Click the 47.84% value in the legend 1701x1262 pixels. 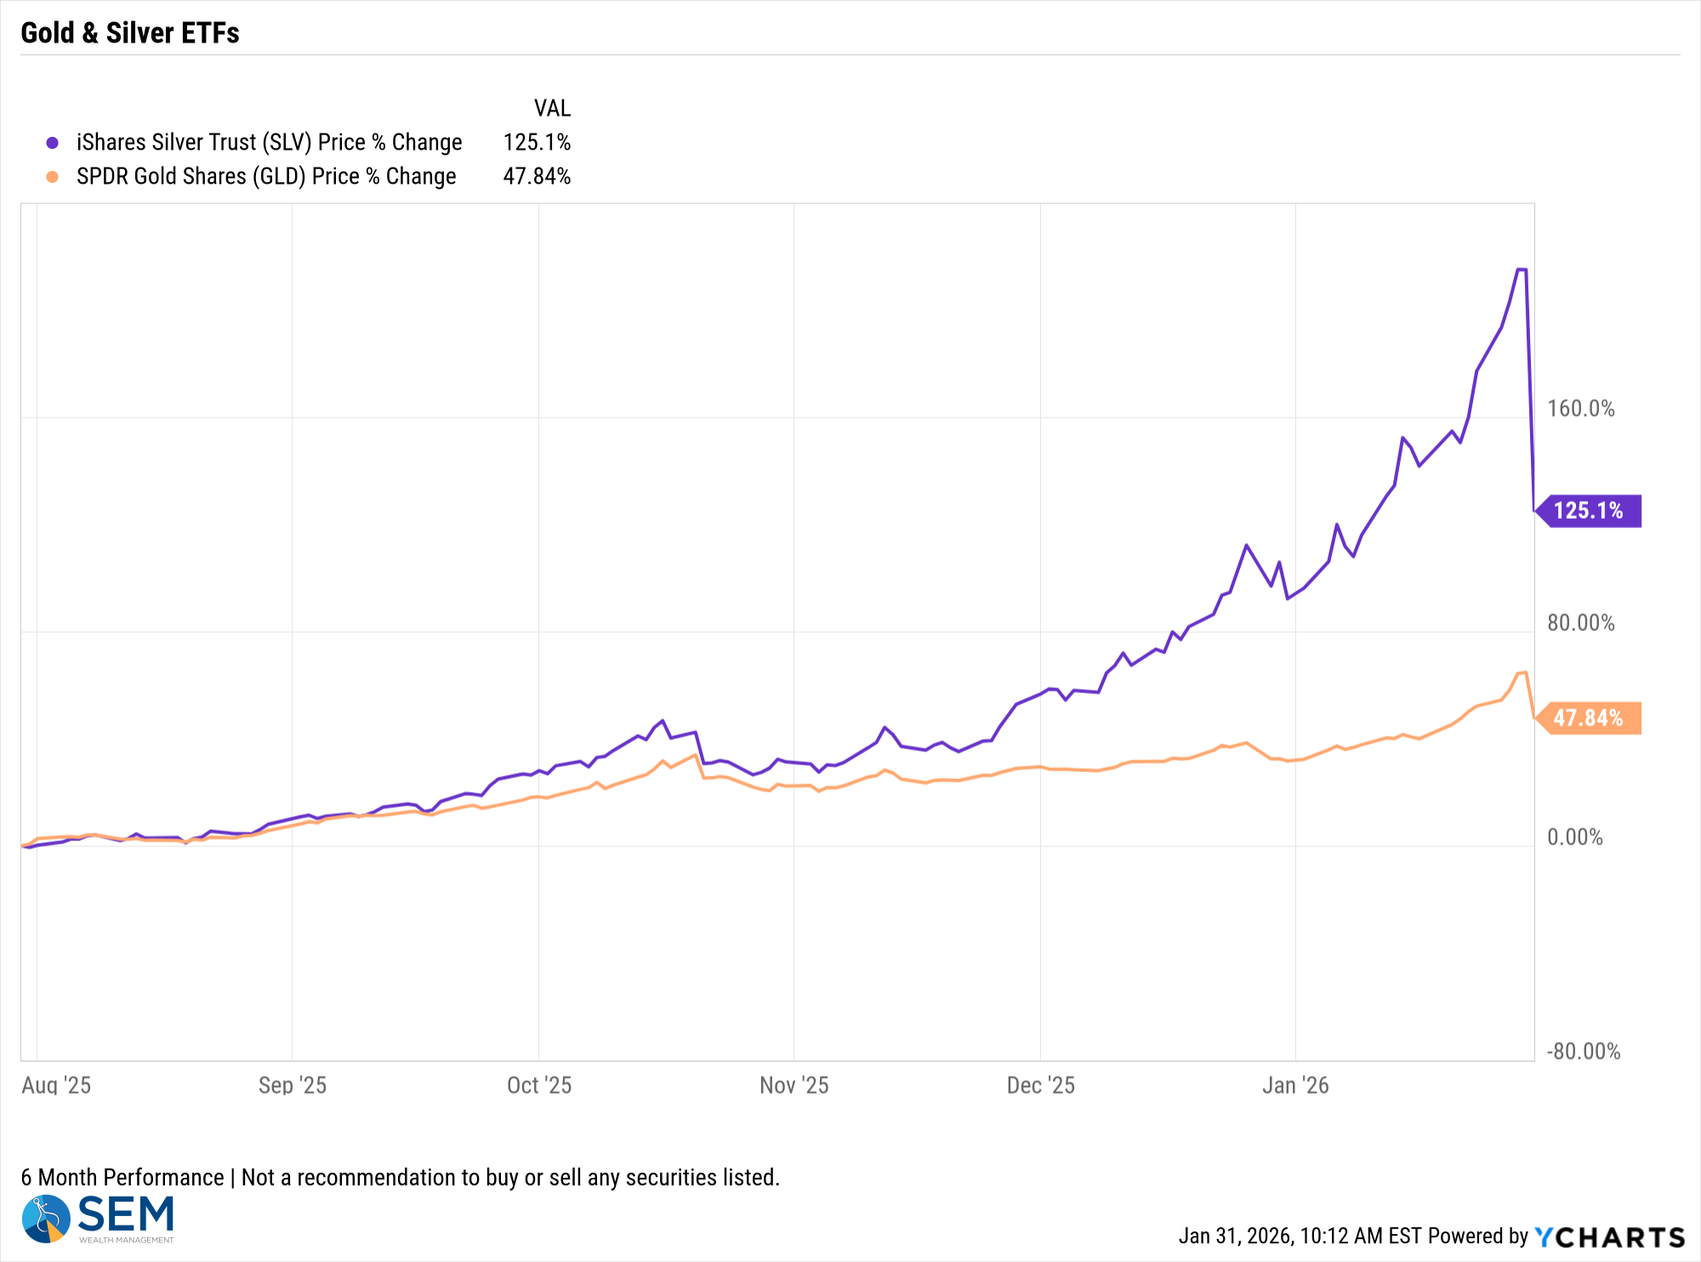click(x=537, y=177)
